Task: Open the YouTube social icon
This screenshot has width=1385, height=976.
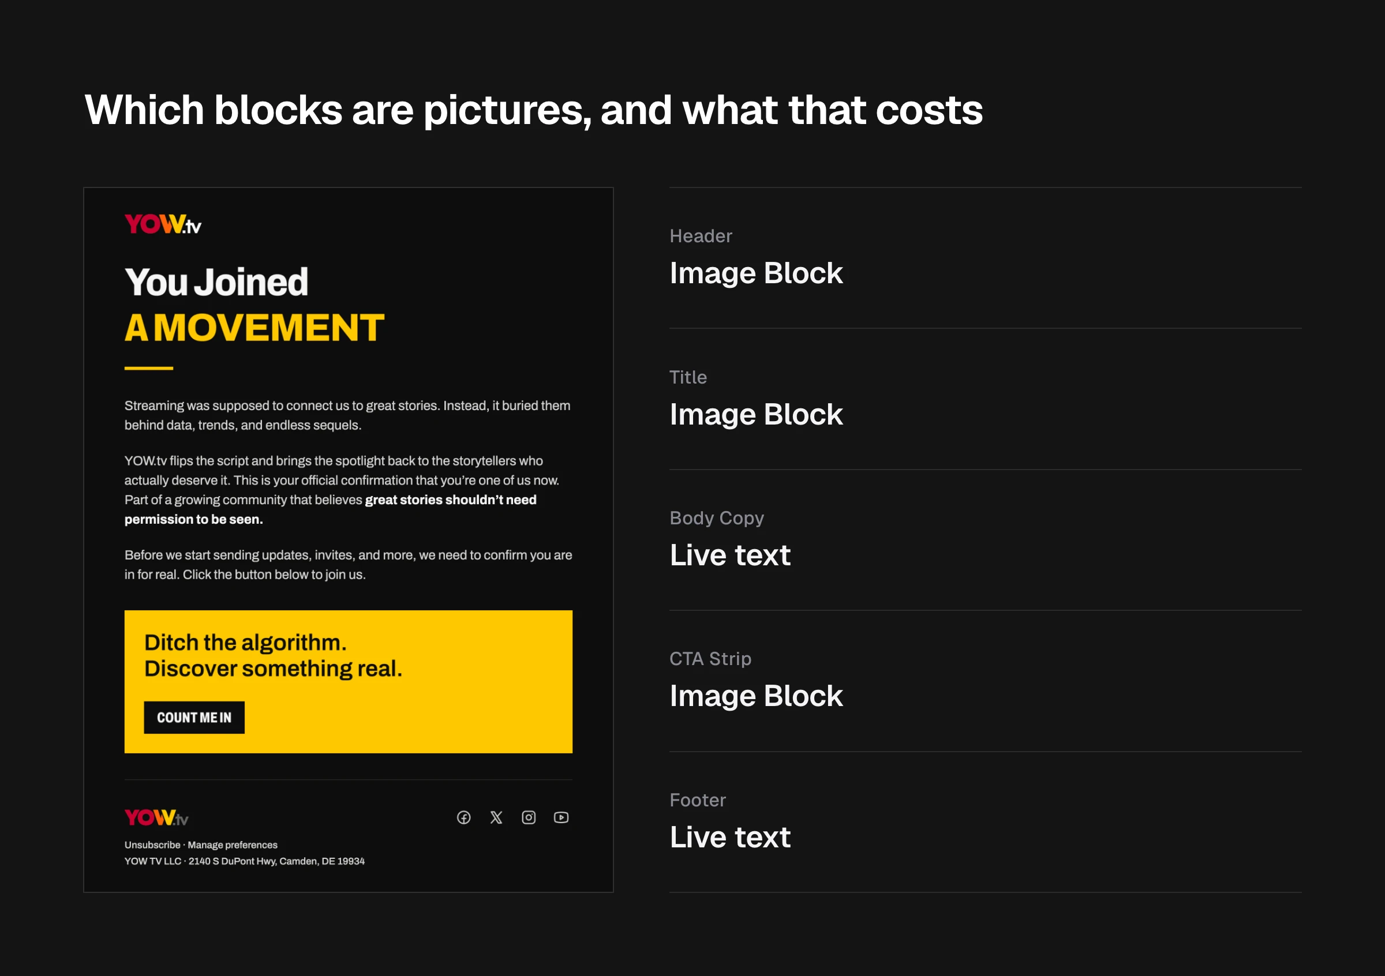Action: point(561,817)
